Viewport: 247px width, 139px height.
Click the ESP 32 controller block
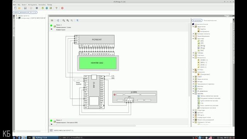tap(94, 92)
